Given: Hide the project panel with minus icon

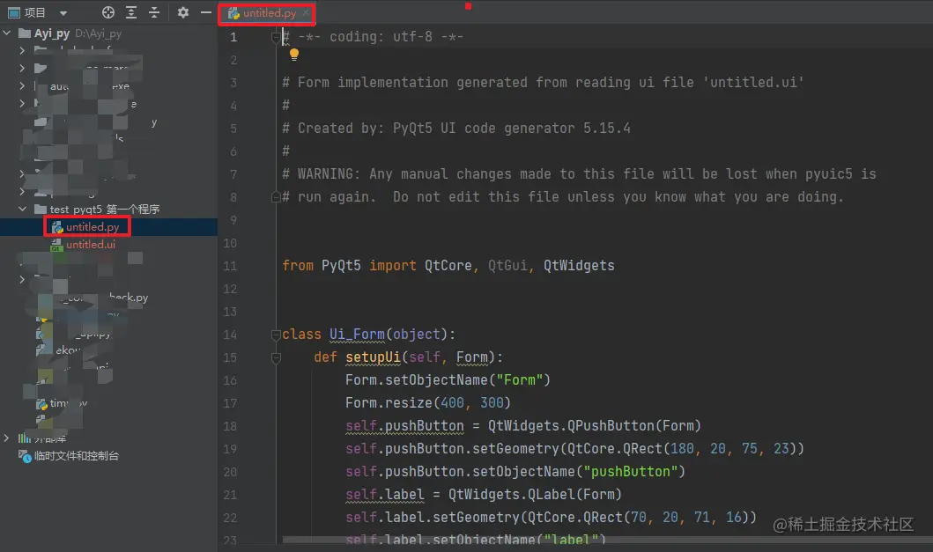Looking at the screenshot, I should pos(206,12).
